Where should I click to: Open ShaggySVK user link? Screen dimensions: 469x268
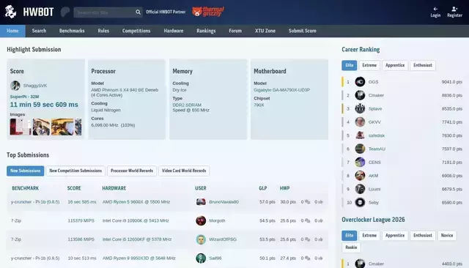click(35, 86)
